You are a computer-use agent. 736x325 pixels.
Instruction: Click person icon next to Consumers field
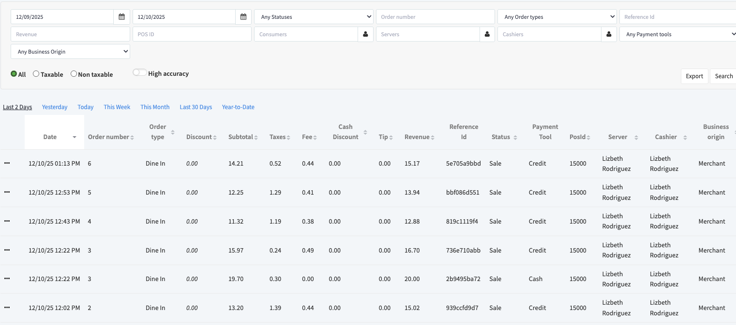365,34
